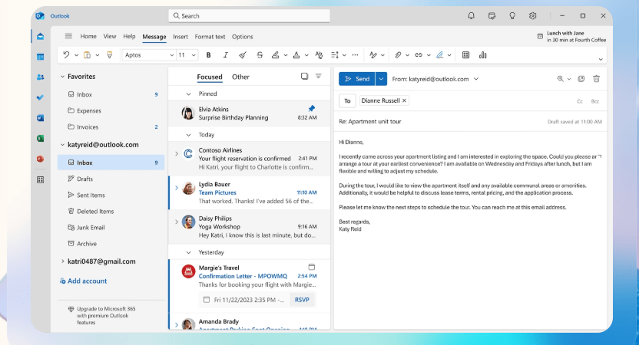This screenshot has width=639, height=345.
Task: Open the Send options dropdown arrow
Action: (381, 79)
